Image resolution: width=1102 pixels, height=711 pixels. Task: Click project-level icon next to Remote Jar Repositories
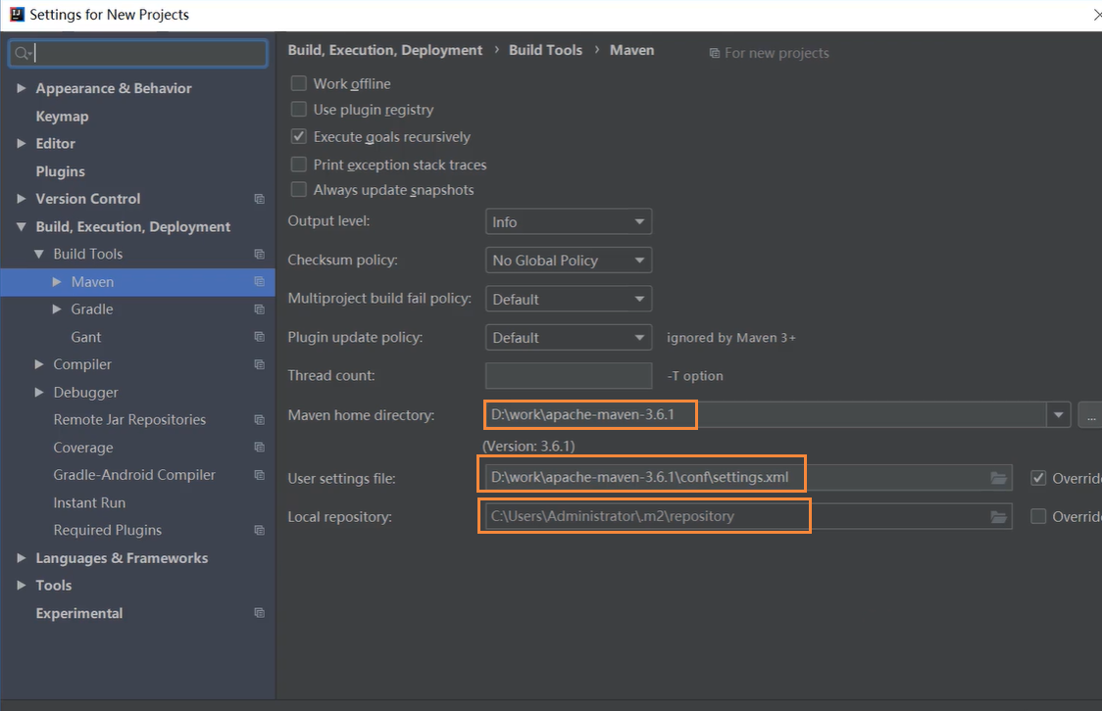tap(260, 420)
